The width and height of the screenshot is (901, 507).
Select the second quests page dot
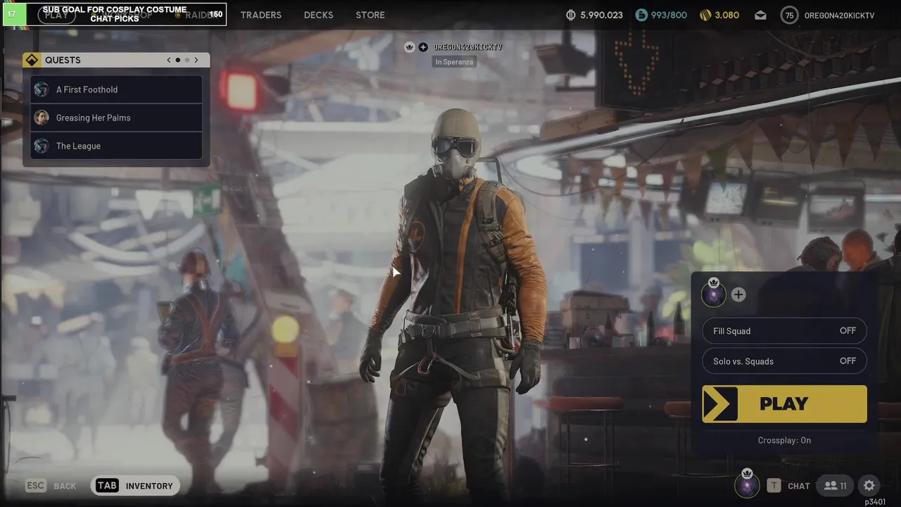coord(187,60)
